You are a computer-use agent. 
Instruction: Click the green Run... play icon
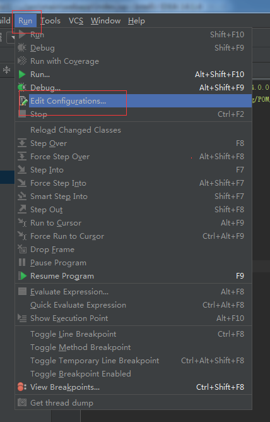(x=22, y=75)
